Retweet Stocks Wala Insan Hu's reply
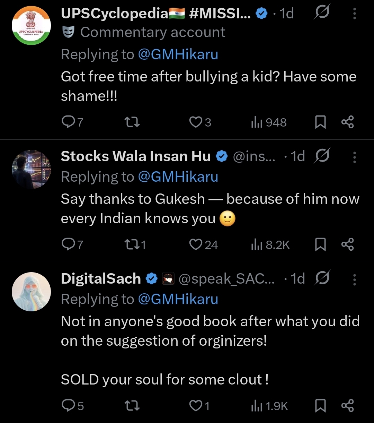374x423 pixels. (132, 245)
